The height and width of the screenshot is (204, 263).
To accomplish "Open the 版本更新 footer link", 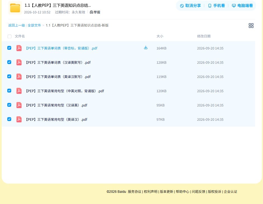I will [x=166, y=192].
